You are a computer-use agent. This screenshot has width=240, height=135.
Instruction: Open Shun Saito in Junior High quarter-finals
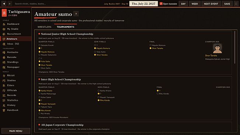coord(46,68)
